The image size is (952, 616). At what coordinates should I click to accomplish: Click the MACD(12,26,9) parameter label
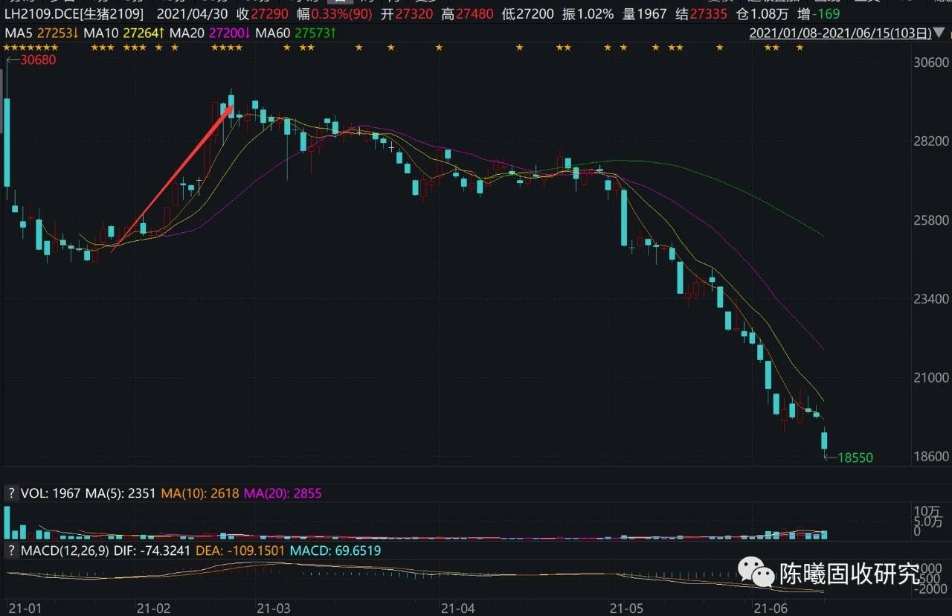click(63, 551)
